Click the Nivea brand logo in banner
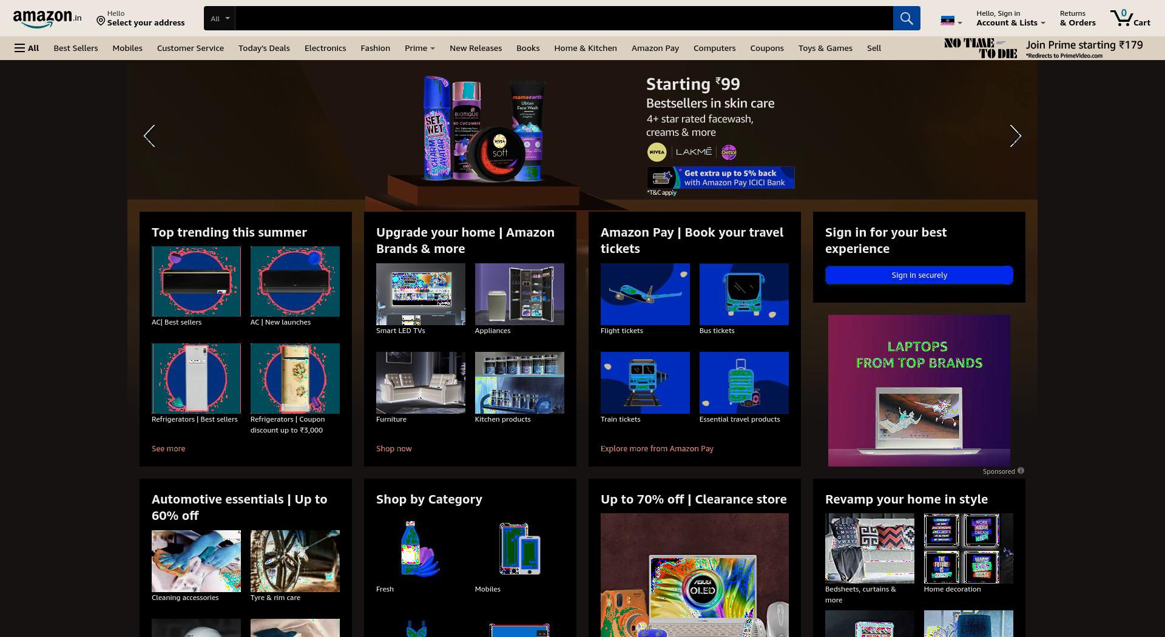The width and height of the screenshot is (1165, 637). 657,152
